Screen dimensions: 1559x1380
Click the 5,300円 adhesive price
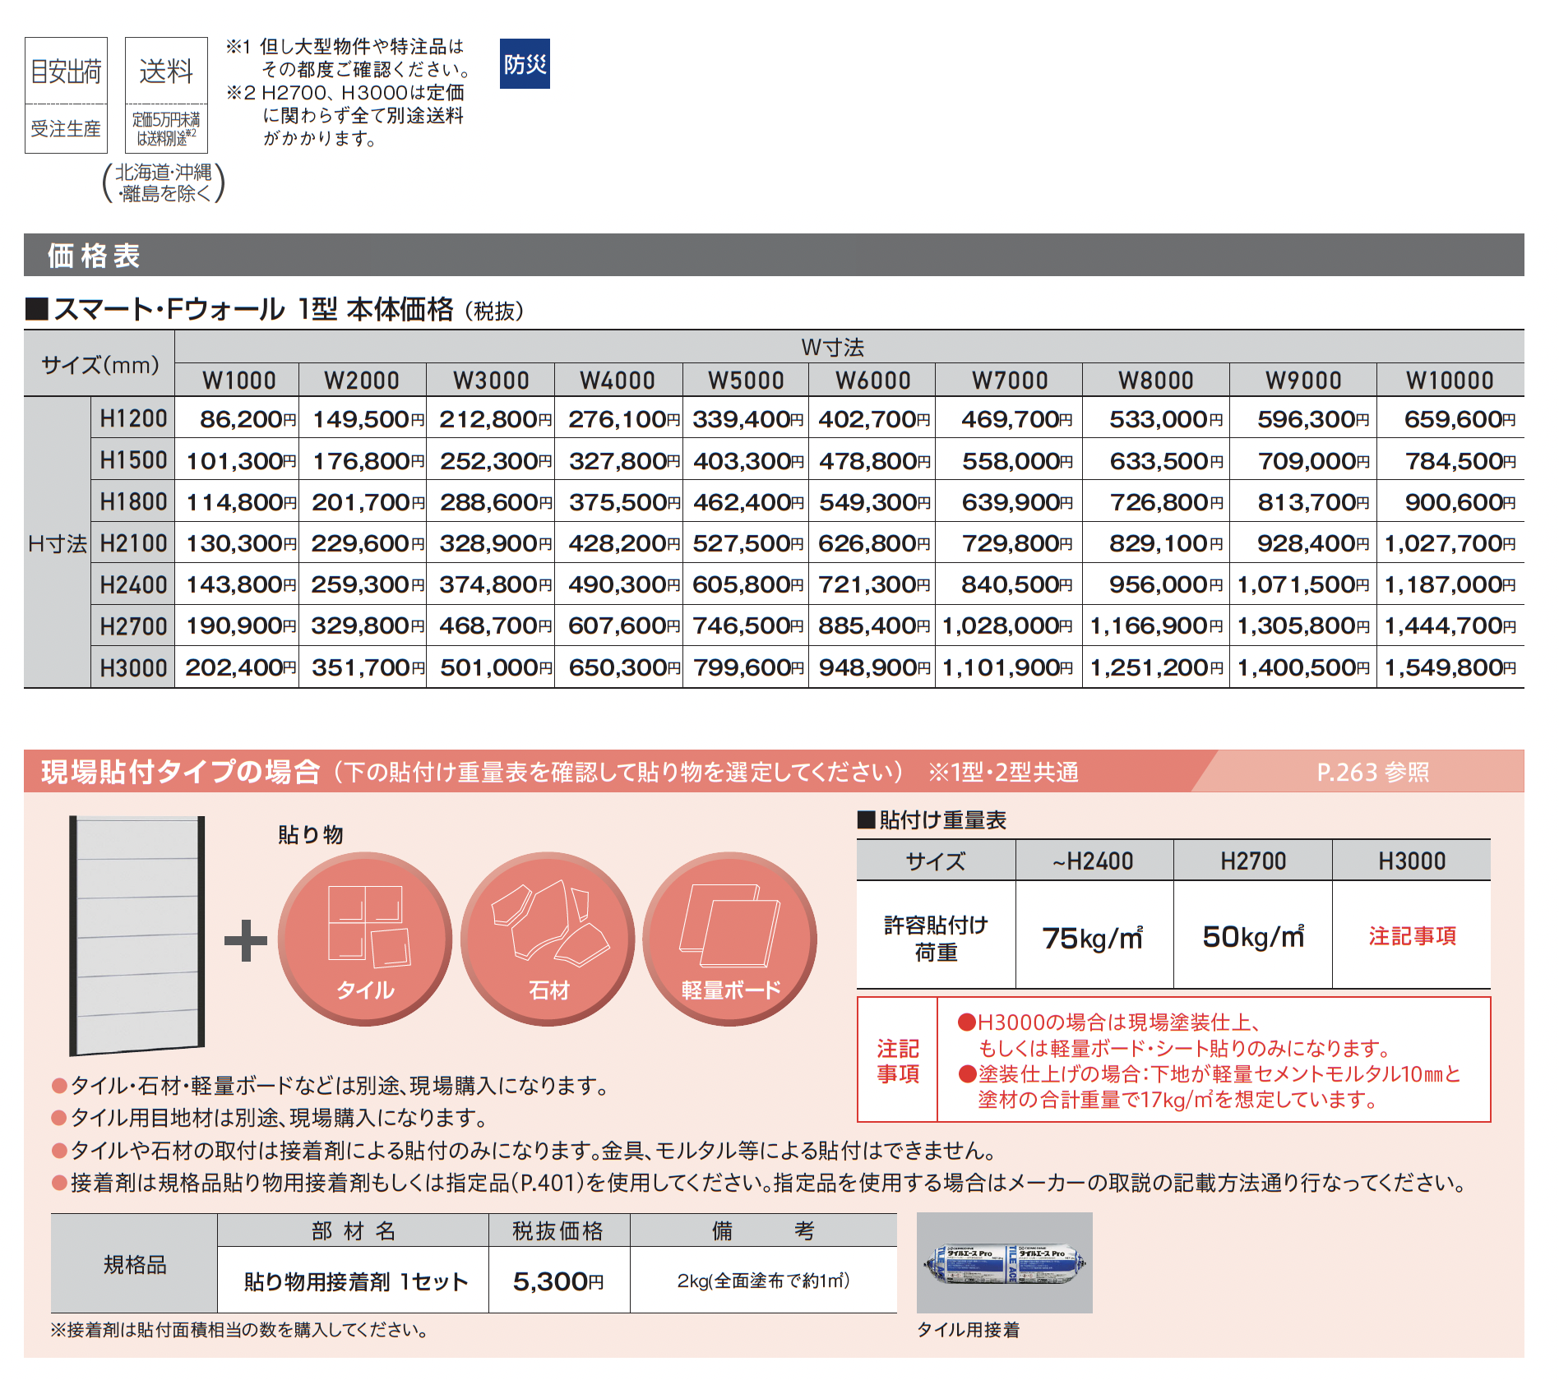point(558,1281)
